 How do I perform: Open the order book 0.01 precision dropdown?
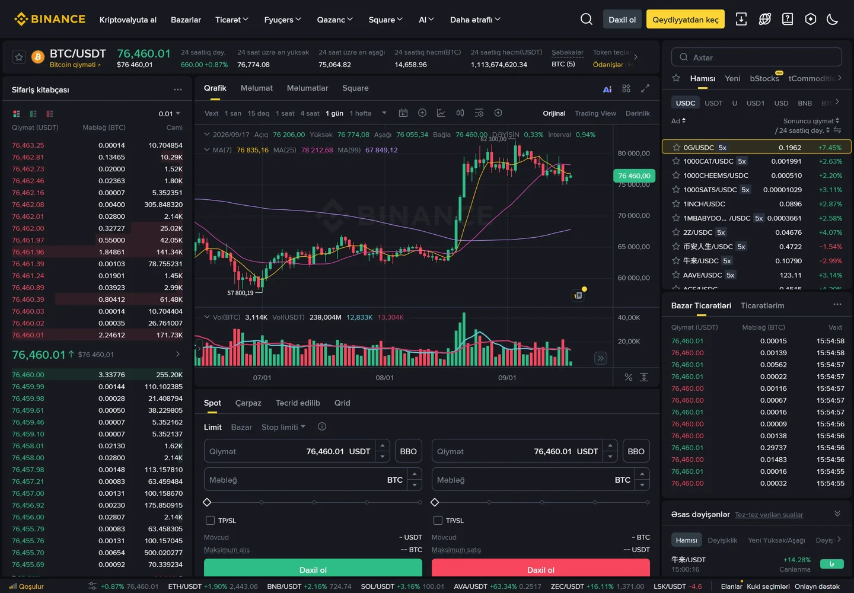[x=170, y=113]
